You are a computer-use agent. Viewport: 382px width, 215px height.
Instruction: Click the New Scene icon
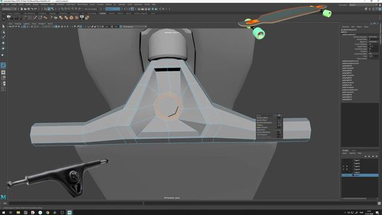coord(21,9)
